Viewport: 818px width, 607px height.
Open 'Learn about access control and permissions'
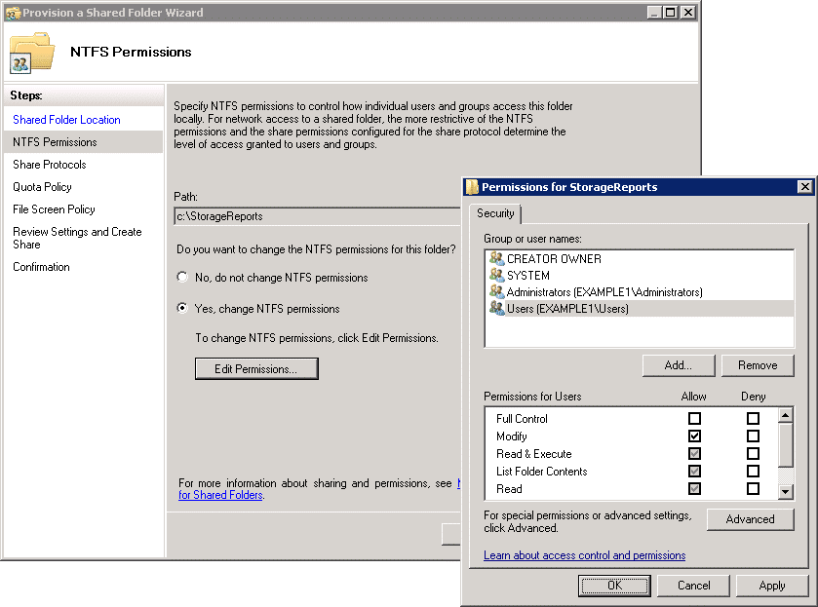584,555
